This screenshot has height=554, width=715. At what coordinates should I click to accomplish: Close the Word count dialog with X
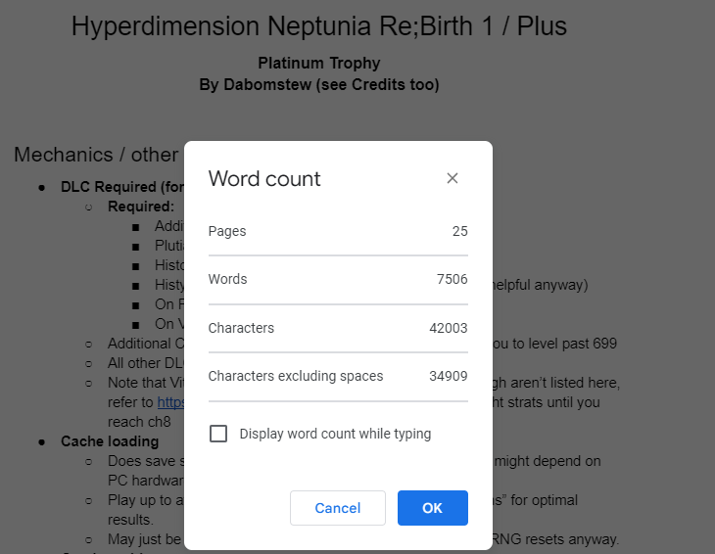[x=452, y=178]
